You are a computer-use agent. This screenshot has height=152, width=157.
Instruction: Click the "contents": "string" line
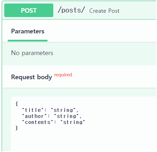(x=53, y=122)
